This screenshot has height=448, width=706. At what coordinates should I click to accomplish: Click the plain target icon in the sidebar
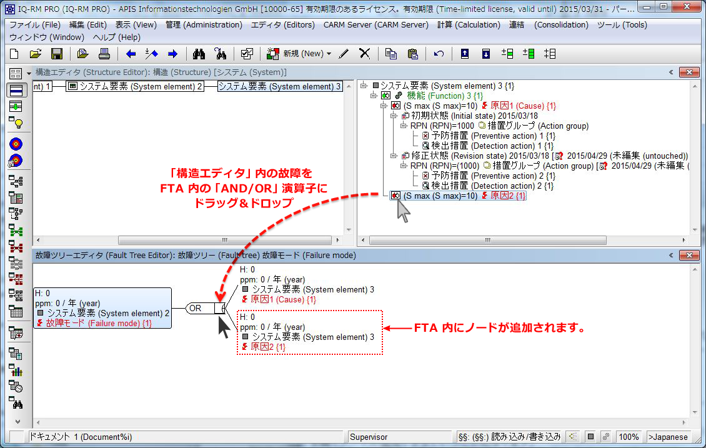16,144
